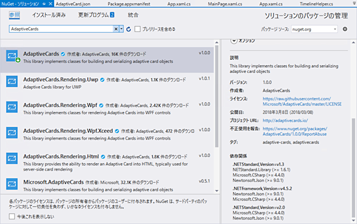357x224 pixels.
Task: Click the updates count badge 2
Action: pyautogui.click(x=112, y=15)
